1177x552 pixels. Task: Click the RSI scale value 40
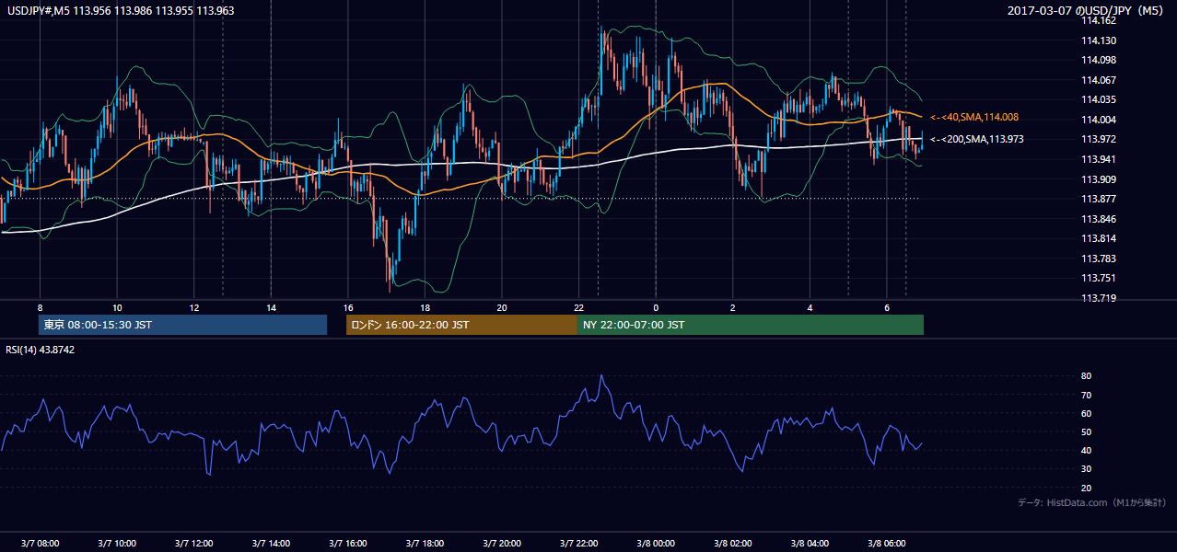pos(1086,450)
